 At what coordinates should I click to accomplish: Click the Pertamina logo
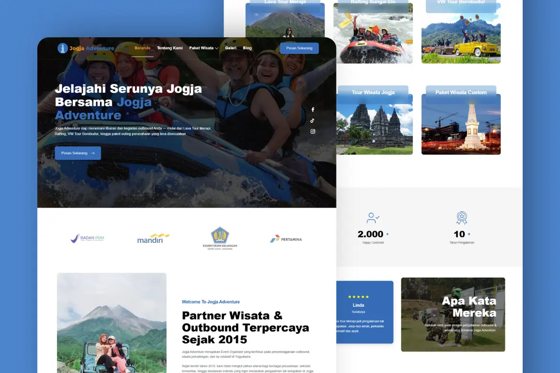(x=286, y=239)
